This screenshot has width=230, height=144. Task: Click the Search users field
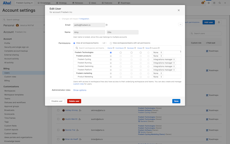(x=206, y=34)
